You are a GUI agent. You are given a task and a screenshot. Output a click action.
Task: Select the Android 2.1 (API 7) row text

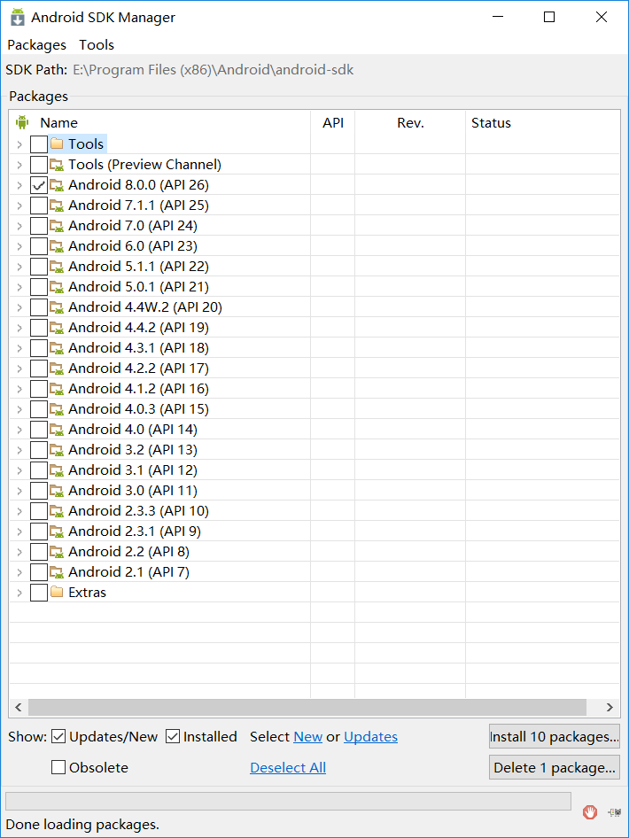(x=128, y=572)
